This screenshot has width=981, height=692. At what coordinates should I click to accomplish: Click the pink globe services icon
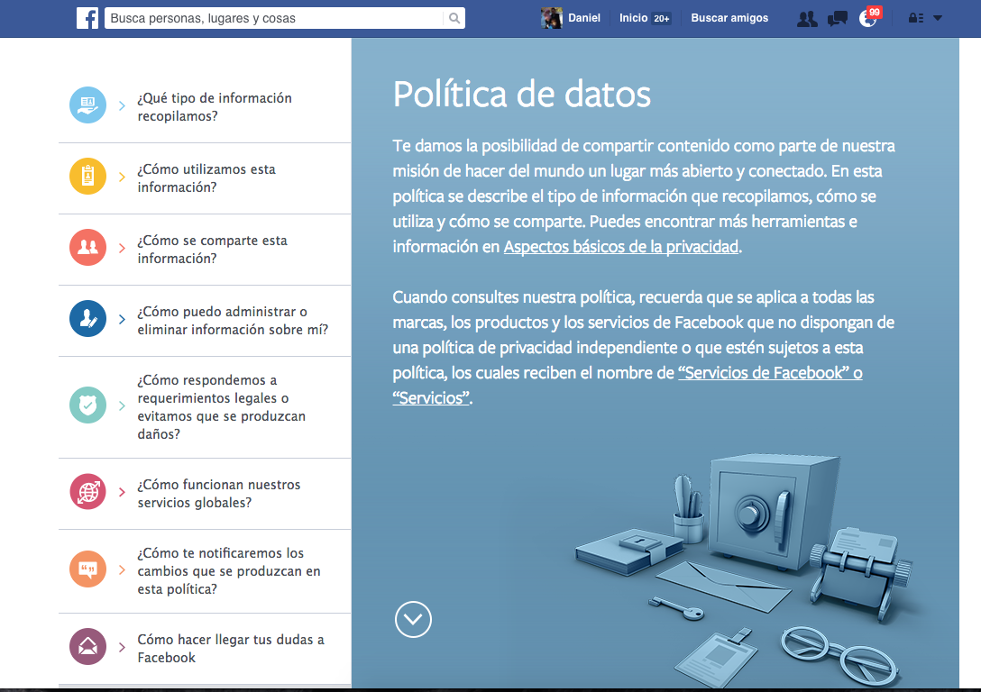[87, 491]
